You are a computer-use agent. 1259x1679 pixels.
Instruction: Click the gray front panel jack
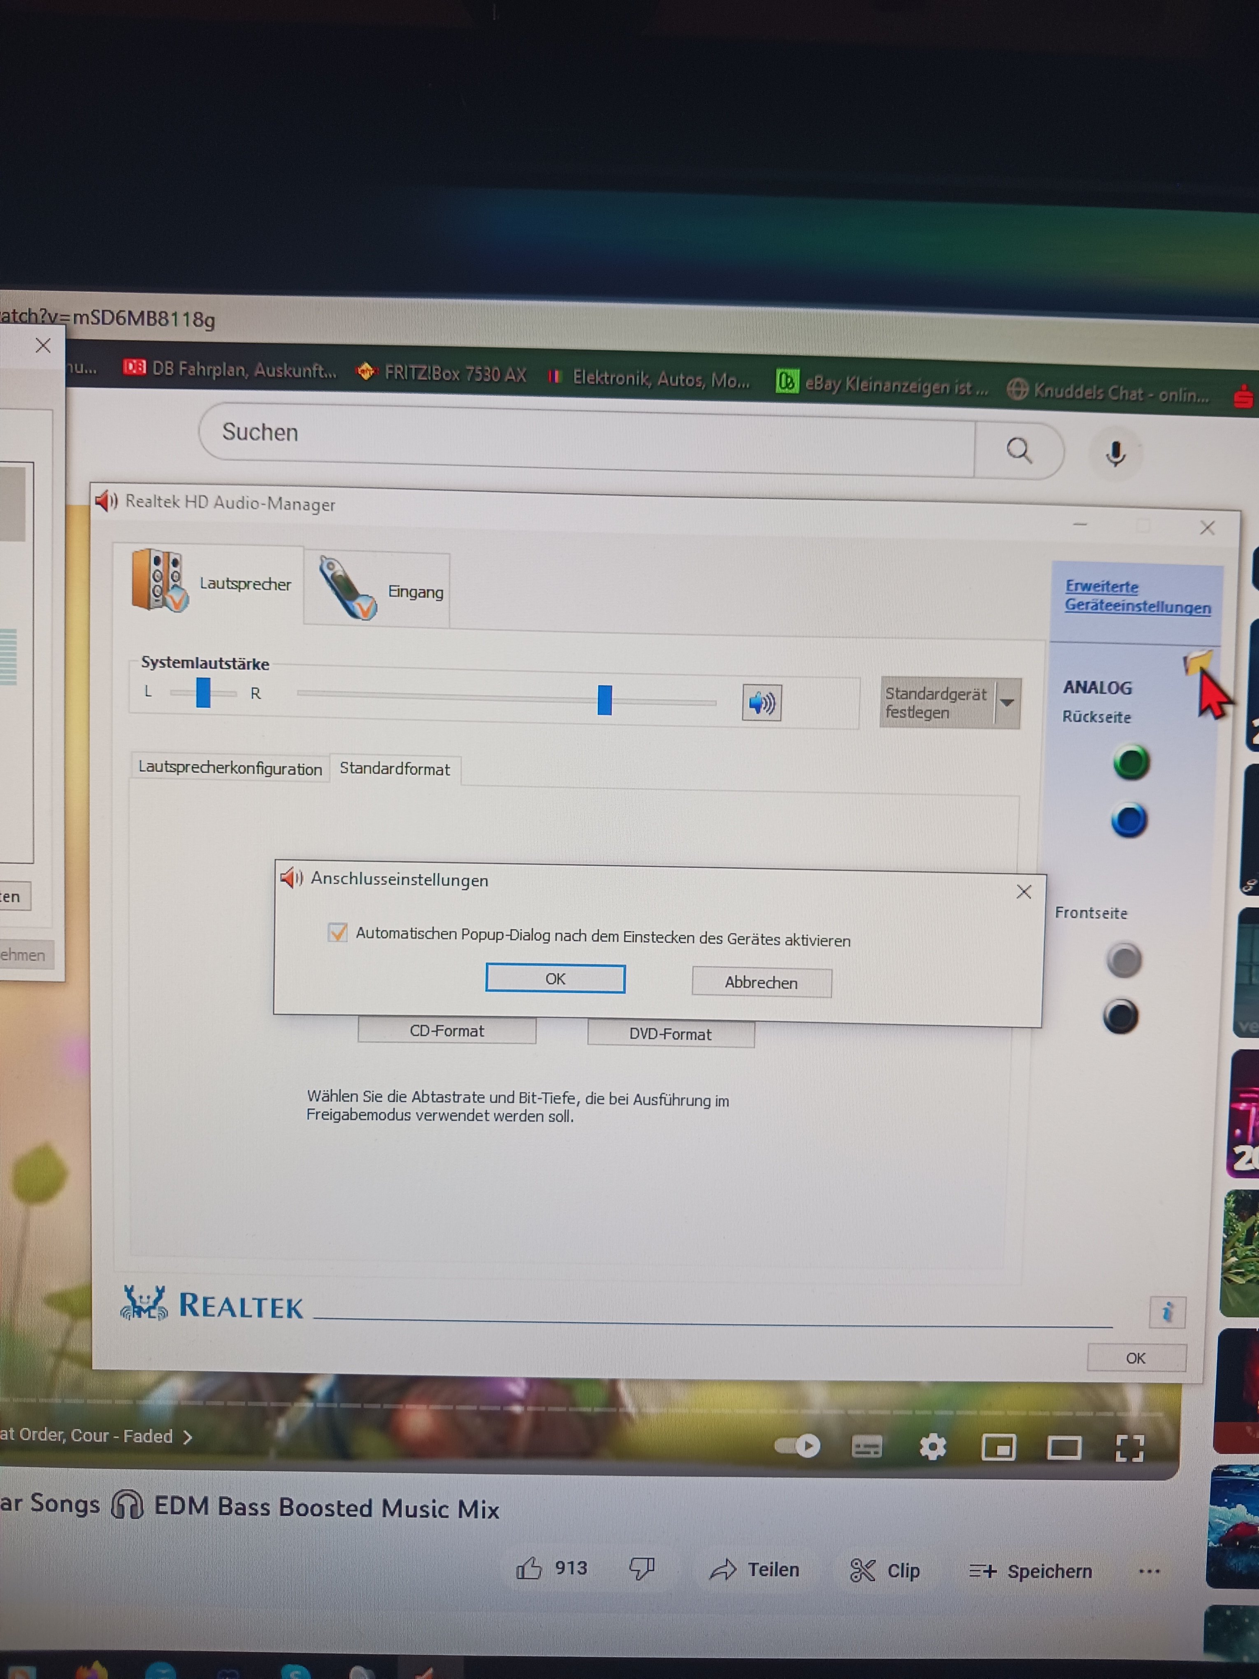coord(1123,960)
